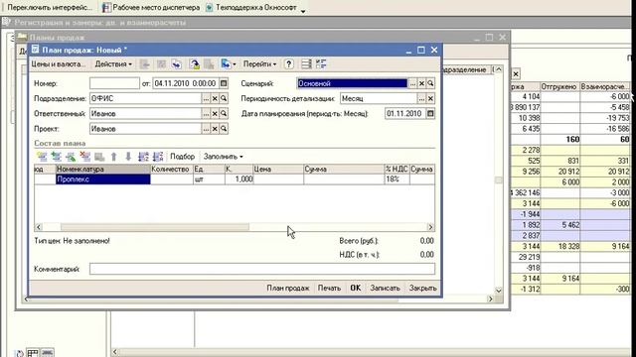This screenshot has height=357, width=636.
Task: Click the Техподдержка Окнософт icon
Action: pos(210,7)
